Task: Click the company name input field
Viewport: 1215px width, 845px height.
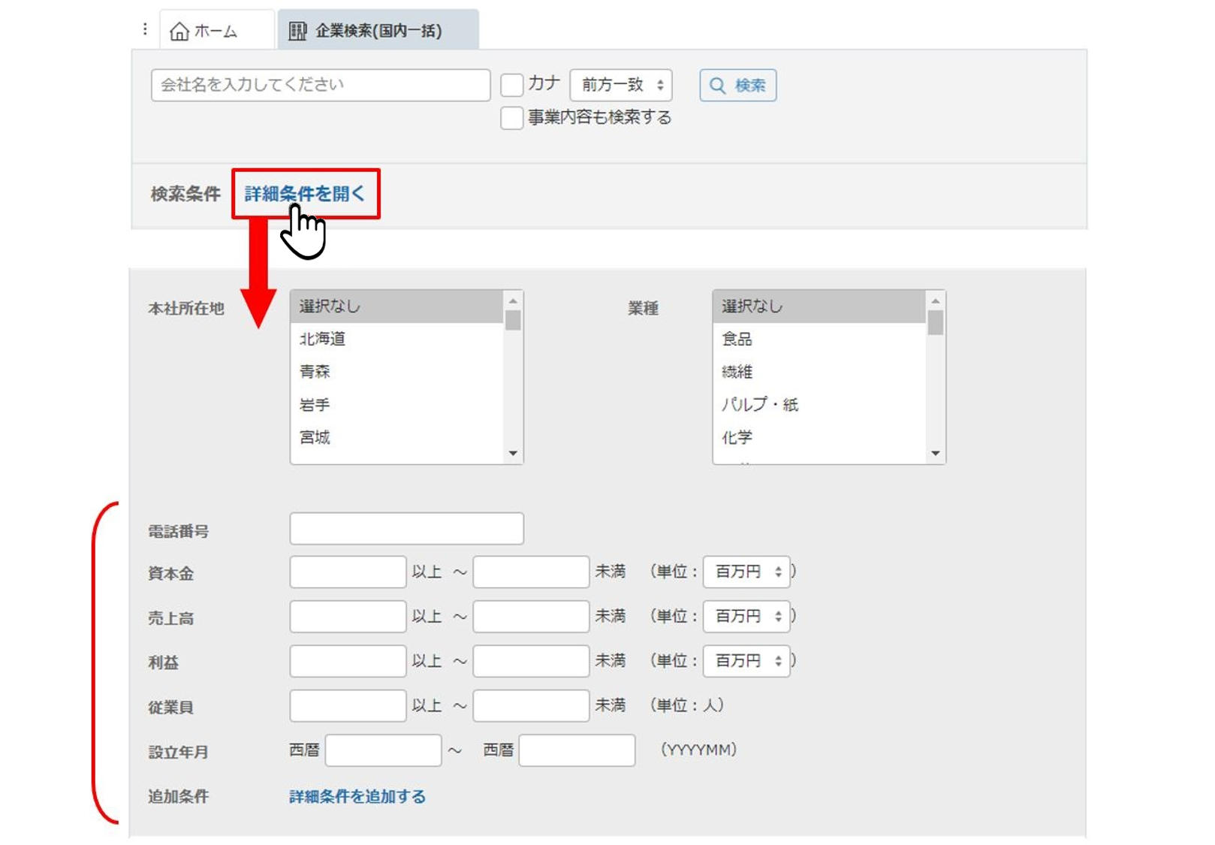Action: [320, 85]
